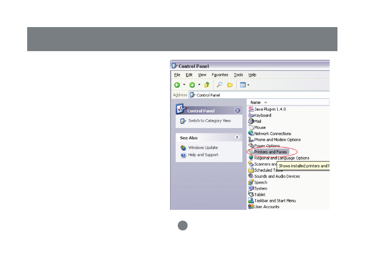Select the Phone and Modem Options icon
This screenshot has width=365, height=253.
coord(251,139)
